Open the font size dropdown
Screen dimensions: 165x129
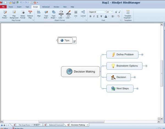point(112,12)
